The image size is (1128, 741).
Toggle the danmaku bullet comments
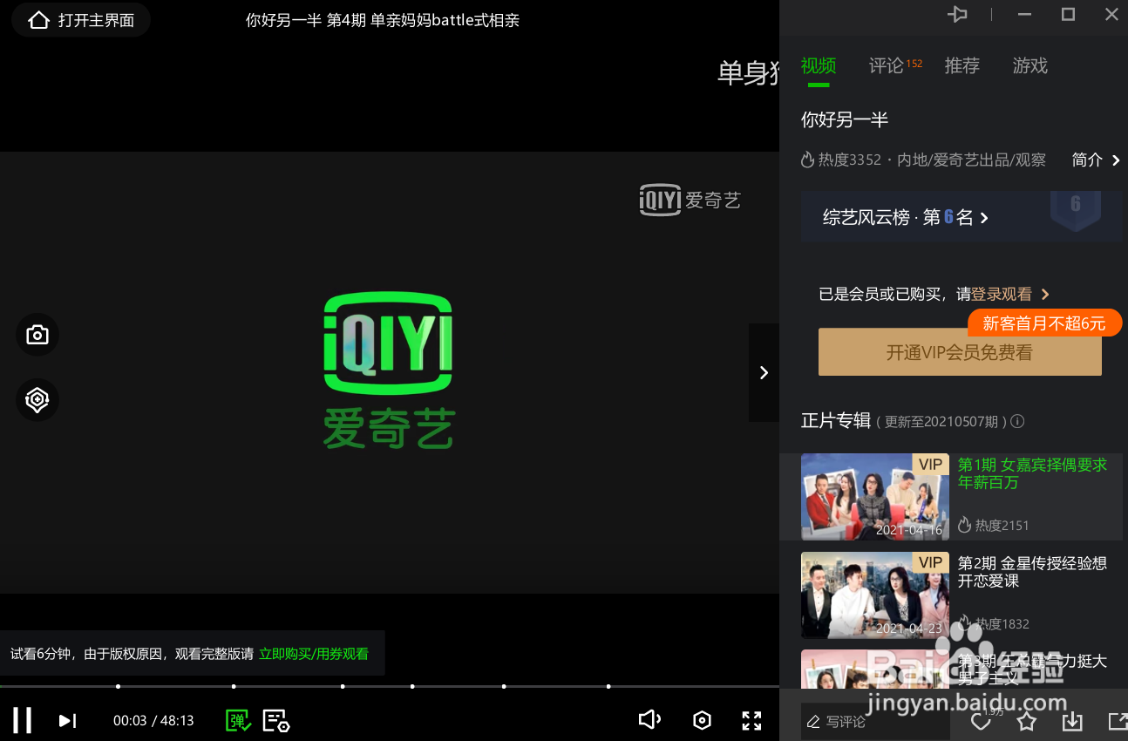(x=238, y=720)
